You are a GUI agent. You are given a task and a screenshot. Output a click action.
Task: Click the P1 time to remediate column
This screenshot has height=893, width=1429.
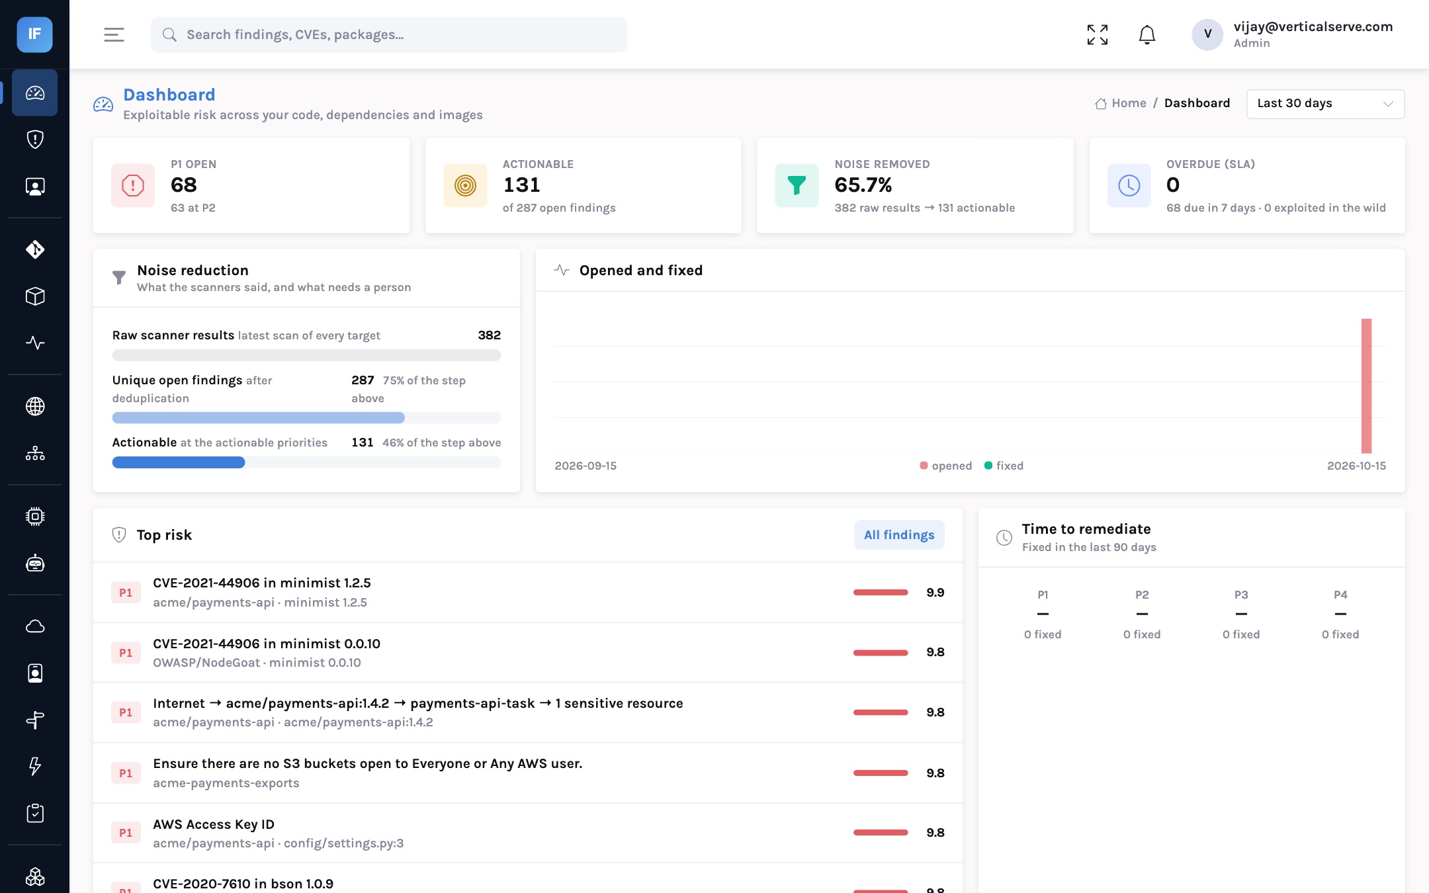[x=1043, y=615]
